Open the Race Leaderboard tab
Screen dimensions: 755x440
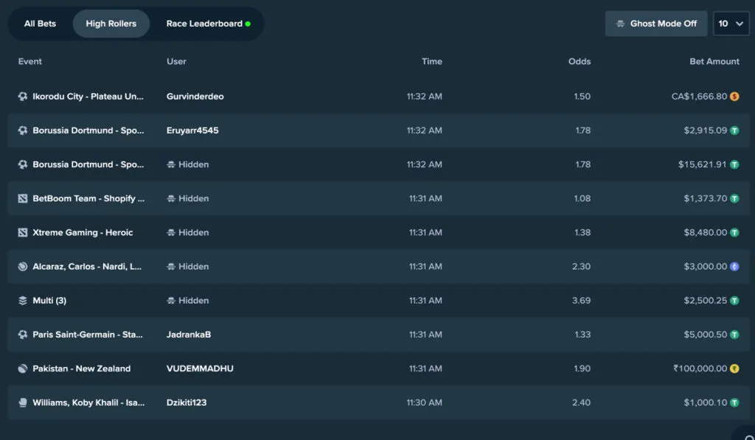click(x=208, y=24)
